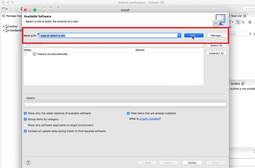The image size is (255, 168).
Task: Toggle Group items by category checkbox
Action: tap(25, 119)
